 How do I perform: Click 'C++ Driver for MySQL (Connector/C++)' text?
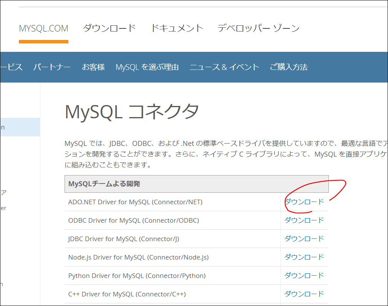point(127,294)
